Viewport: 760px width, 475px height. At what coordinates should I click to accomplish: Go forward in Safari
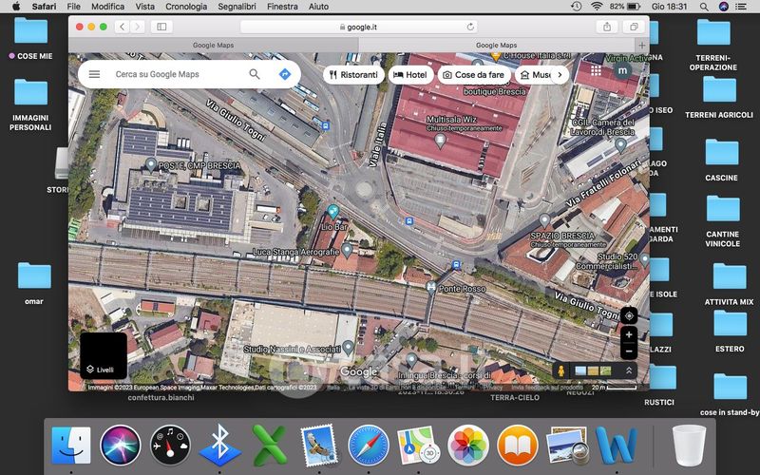click(138, 27)
